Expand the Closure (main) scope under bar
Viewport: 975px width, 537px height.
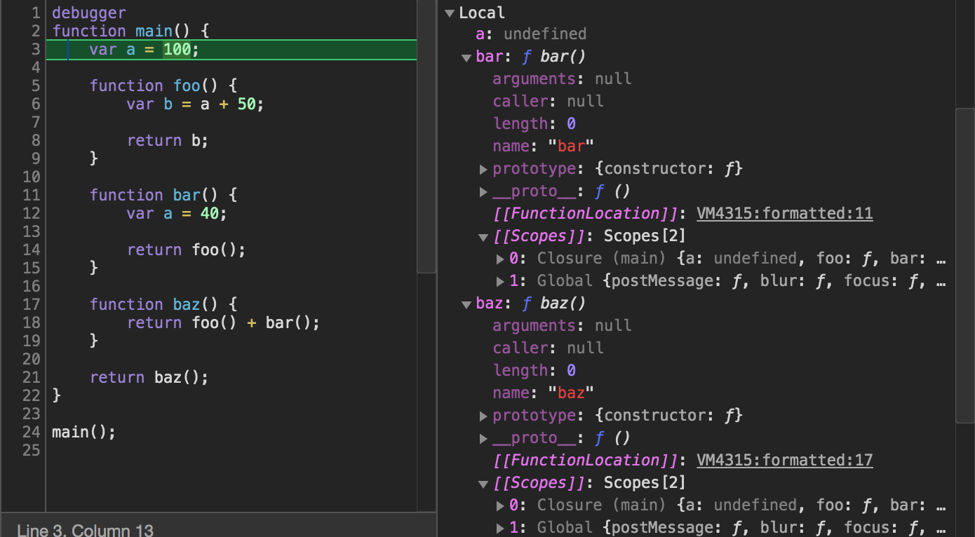pyautogui.click(x=499, y=258)
